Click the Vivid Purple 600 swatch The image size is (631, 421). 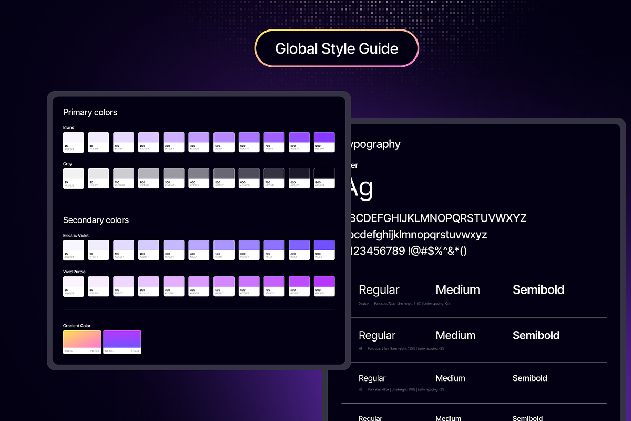tap(249, 286)
